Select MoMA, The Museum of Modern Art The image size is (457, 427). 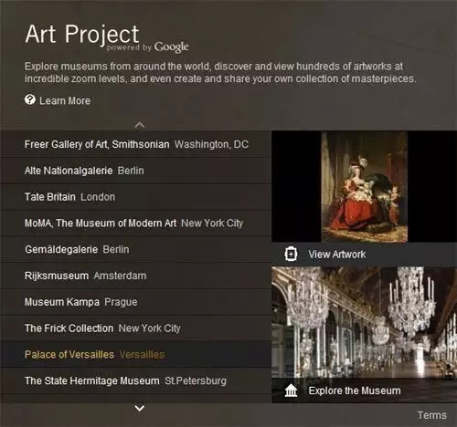pyautogui.click(x=135, y=223)
